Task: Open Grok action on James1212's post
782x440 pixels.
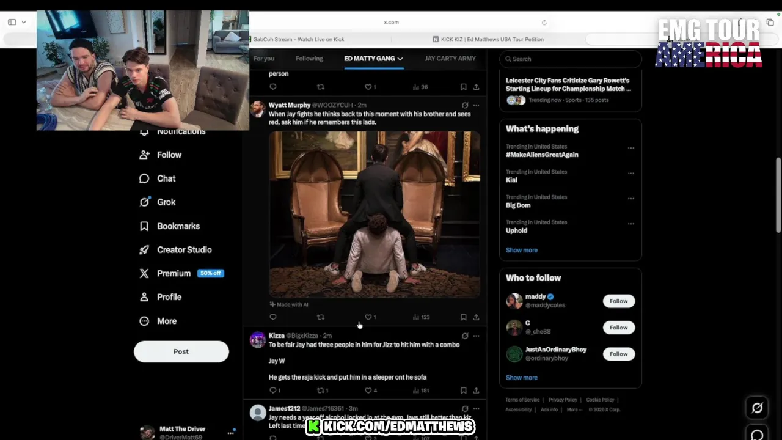Action: click(465, 408)
